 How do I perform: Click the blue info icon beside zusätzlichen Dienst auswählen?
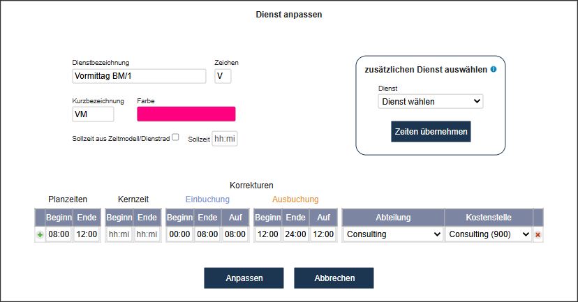coord(494,69)
